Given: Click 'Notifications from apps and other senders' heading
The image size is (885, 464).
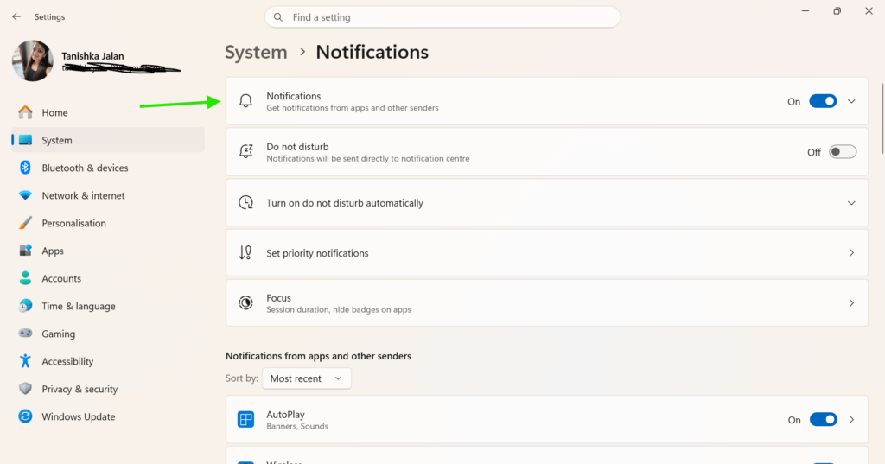Looking at the screenshot, I should 318,356.
